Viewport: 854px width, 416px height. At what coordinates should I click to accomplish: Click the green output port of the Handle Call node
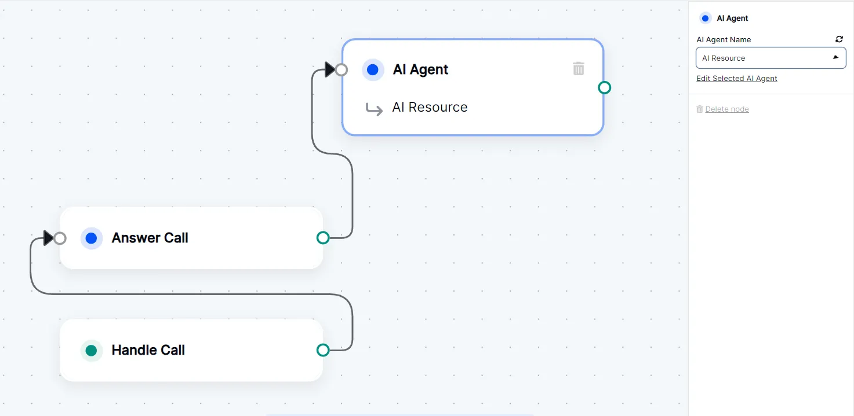[323, 350]
